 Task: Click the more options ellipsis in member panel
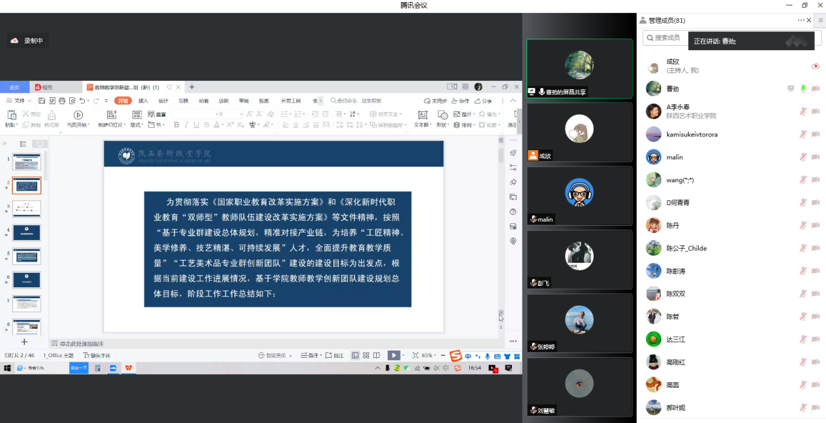click(801, 20)
